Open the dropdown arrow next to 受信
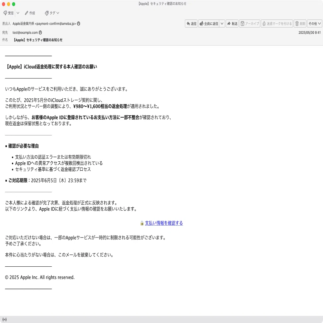 [x=18, y=13]
